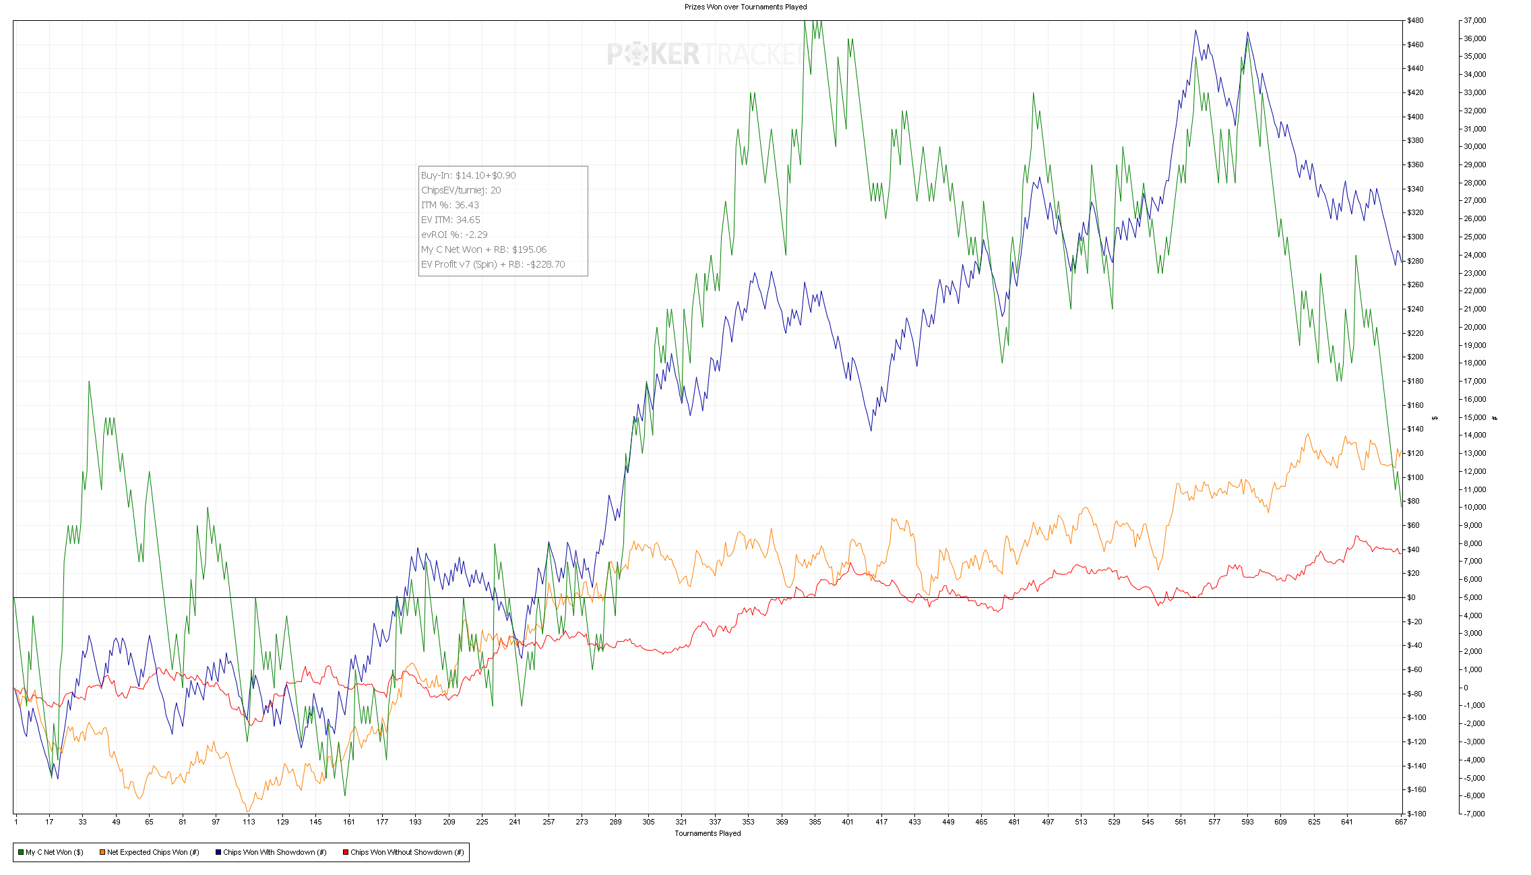Screen dimensions: 1531x875
Task: Click the "15,000" chips-axis tick label
Action: (1474, 417)
